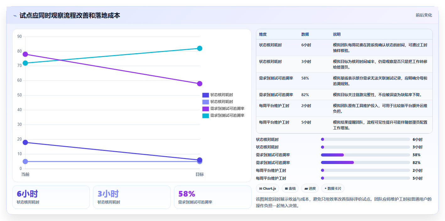Image resolution: width=445 pixels, height=221 pixels.
Task: Click the 当前 x-axis label
Action: pyautogui.click(x=25, y=174)
